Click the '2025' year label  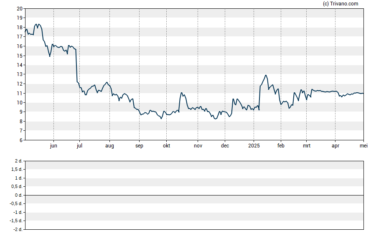(254, 146)
